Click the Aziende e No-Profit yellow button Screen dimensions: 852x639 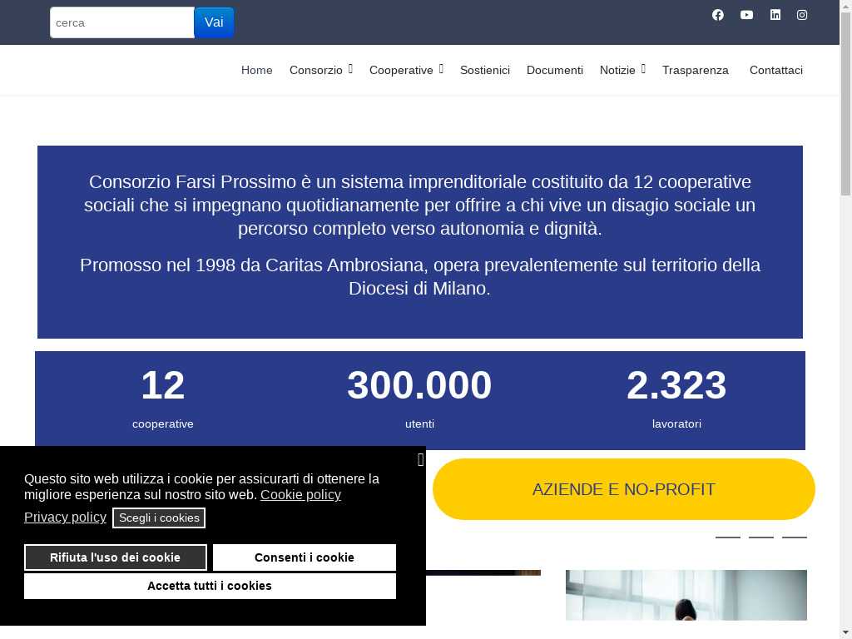[x=623, y=489]
